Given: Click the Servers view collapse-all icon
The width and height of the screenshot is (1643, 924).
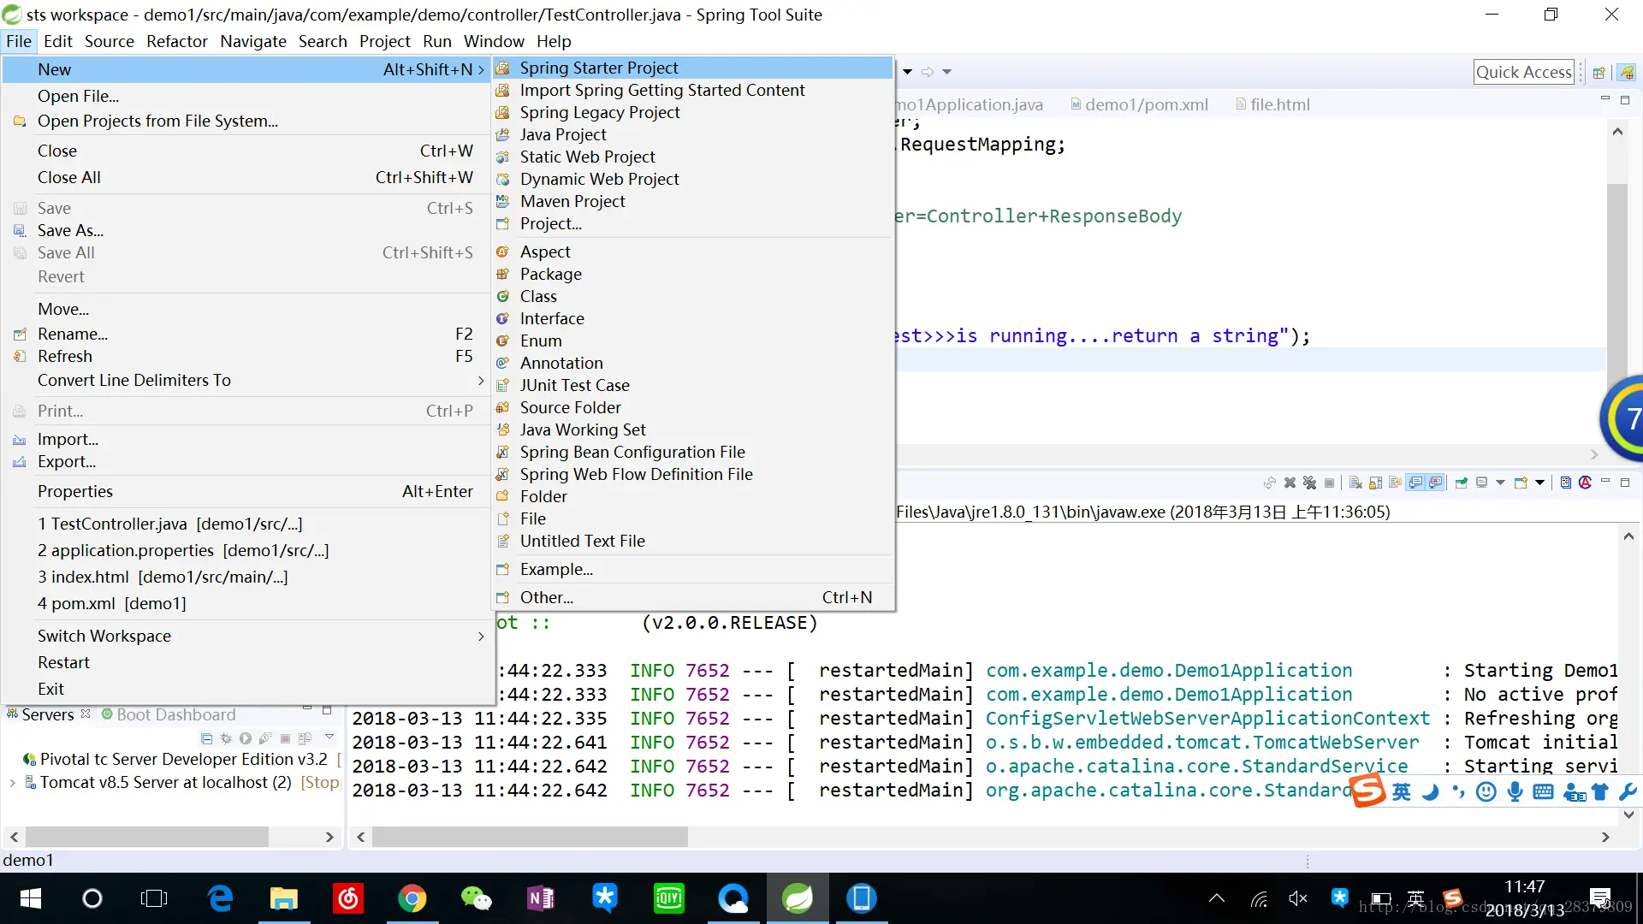Looking at the screenshot, I should (x=206, y=738).
